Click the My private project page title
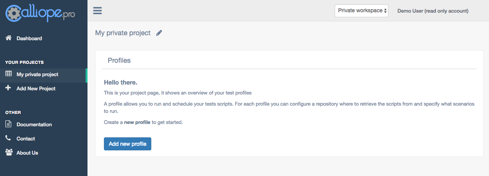This screenshot has height=176, width=489. pos(123,33)
